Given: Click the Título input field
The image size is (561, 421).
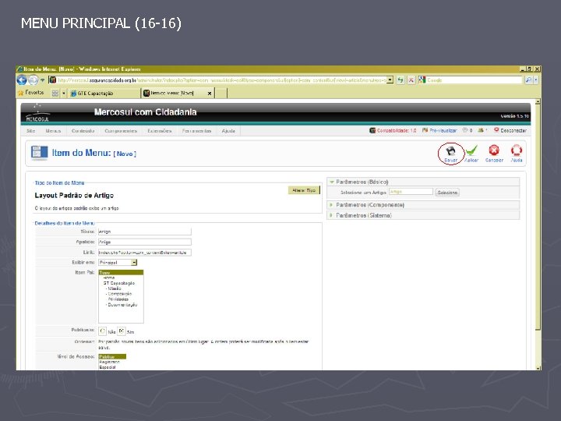Looking at the screenshot, I should tap(145, 232).
